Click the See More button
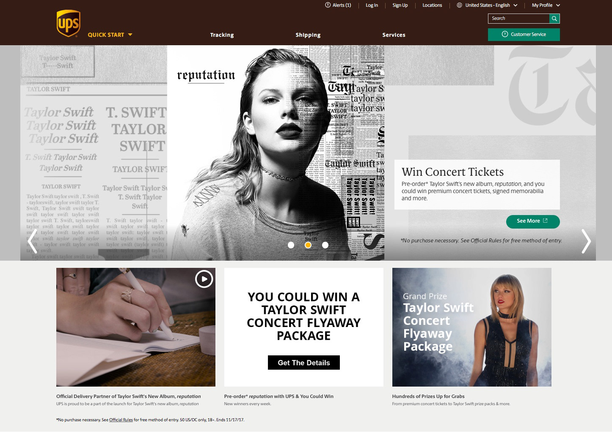This screenshot has width=612, height=447. coord(533,221)
